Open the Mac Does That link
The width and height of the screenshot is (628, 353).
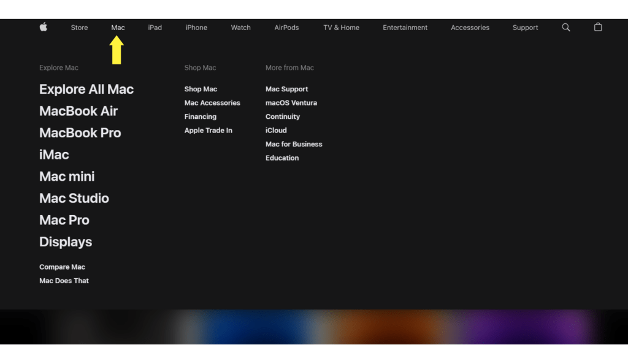click(64, 281)
